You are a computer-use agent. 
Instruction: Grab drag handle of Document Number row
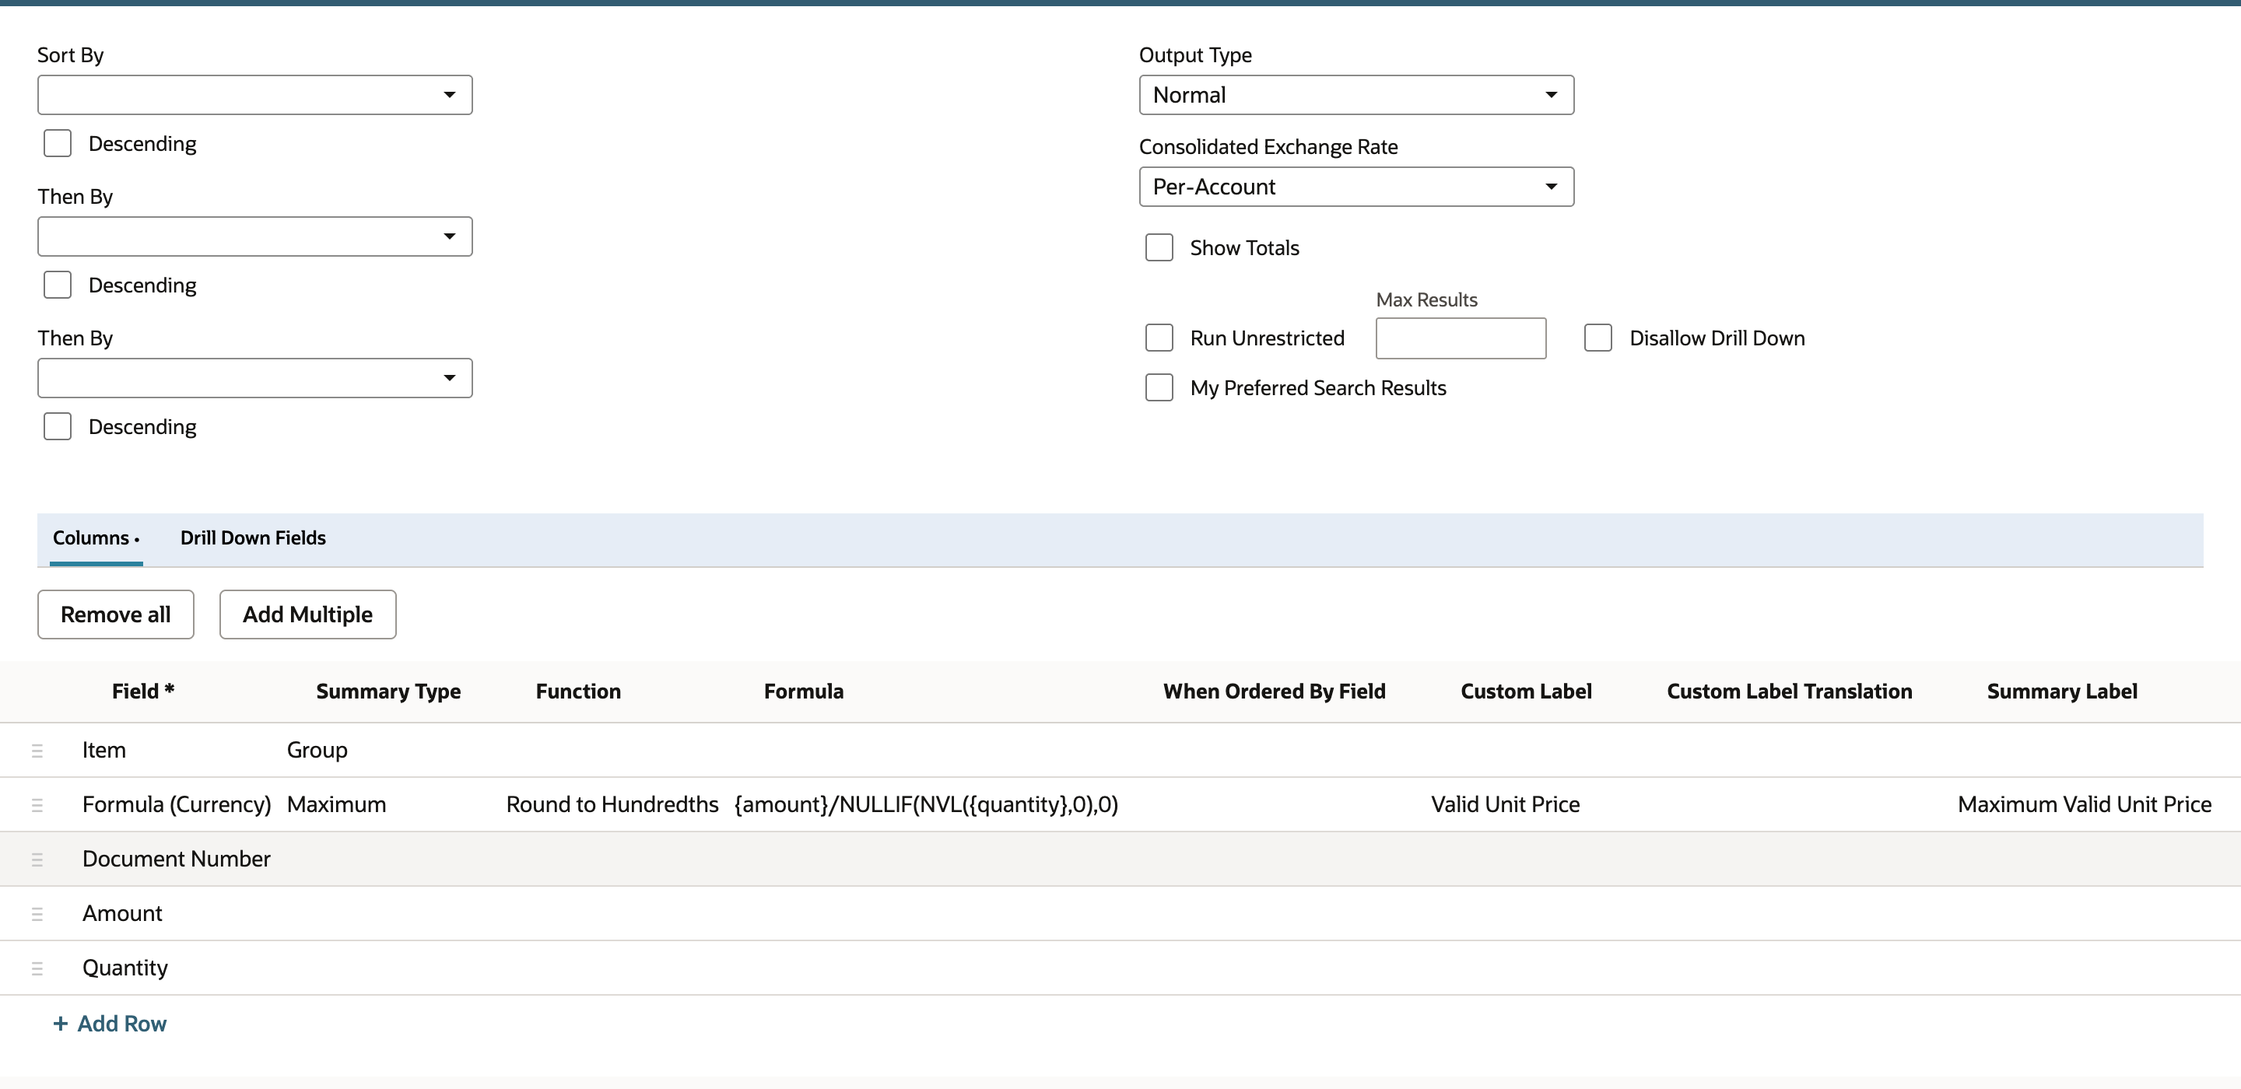(x=37, y=860)
